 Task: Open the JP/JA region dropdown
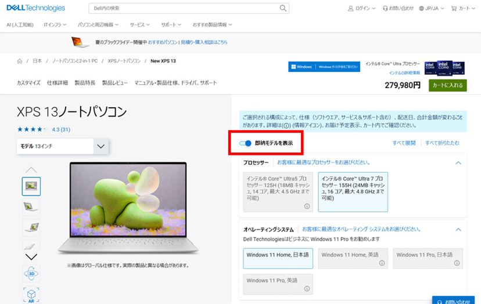(432, 8)
